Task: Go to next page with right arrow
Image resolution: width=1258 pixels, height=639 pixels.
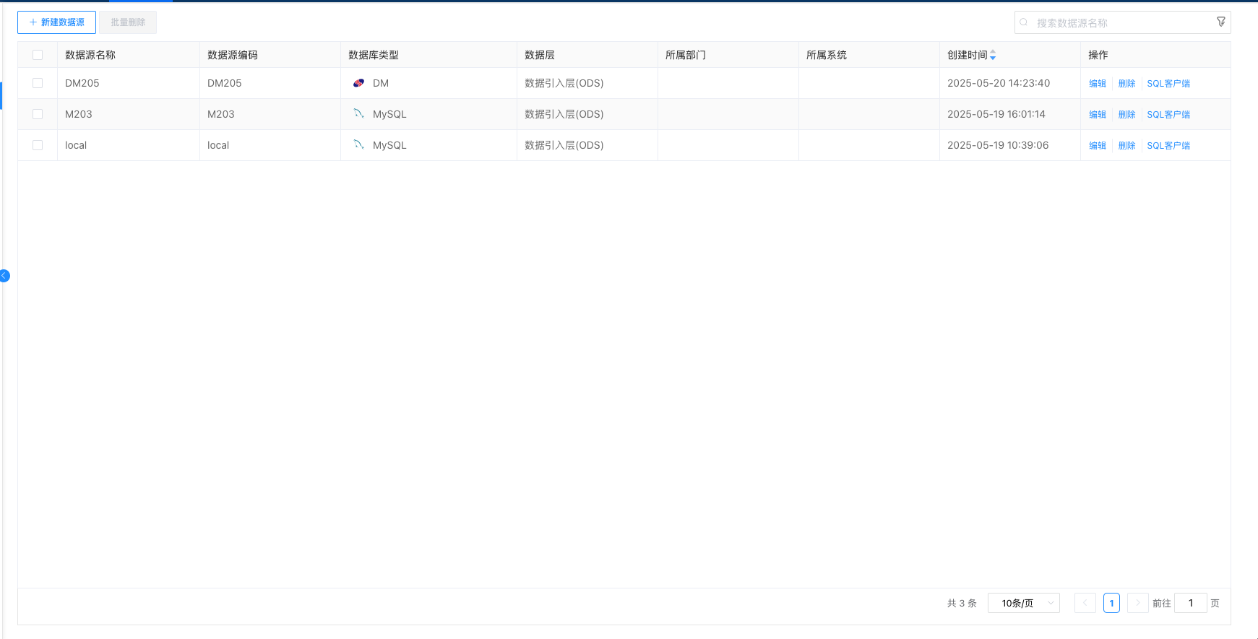Action: click(x=1137, y=603)
